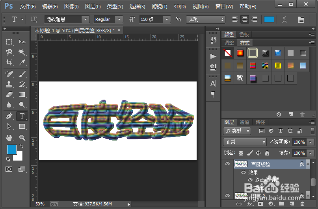Switch to the 色板 tab
Viewport: 318px width, 209px height.
pyautogui.click(x=244, y=34)
